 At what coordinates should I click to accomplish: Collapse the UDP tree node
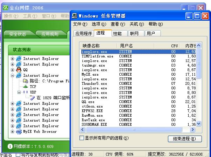point(19,92)
